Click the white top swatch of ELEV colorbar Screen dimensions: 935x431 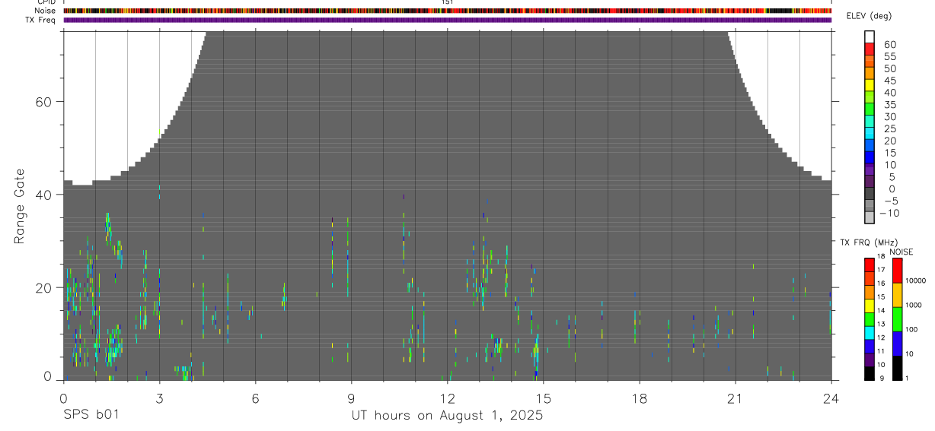tap(870, 36)
